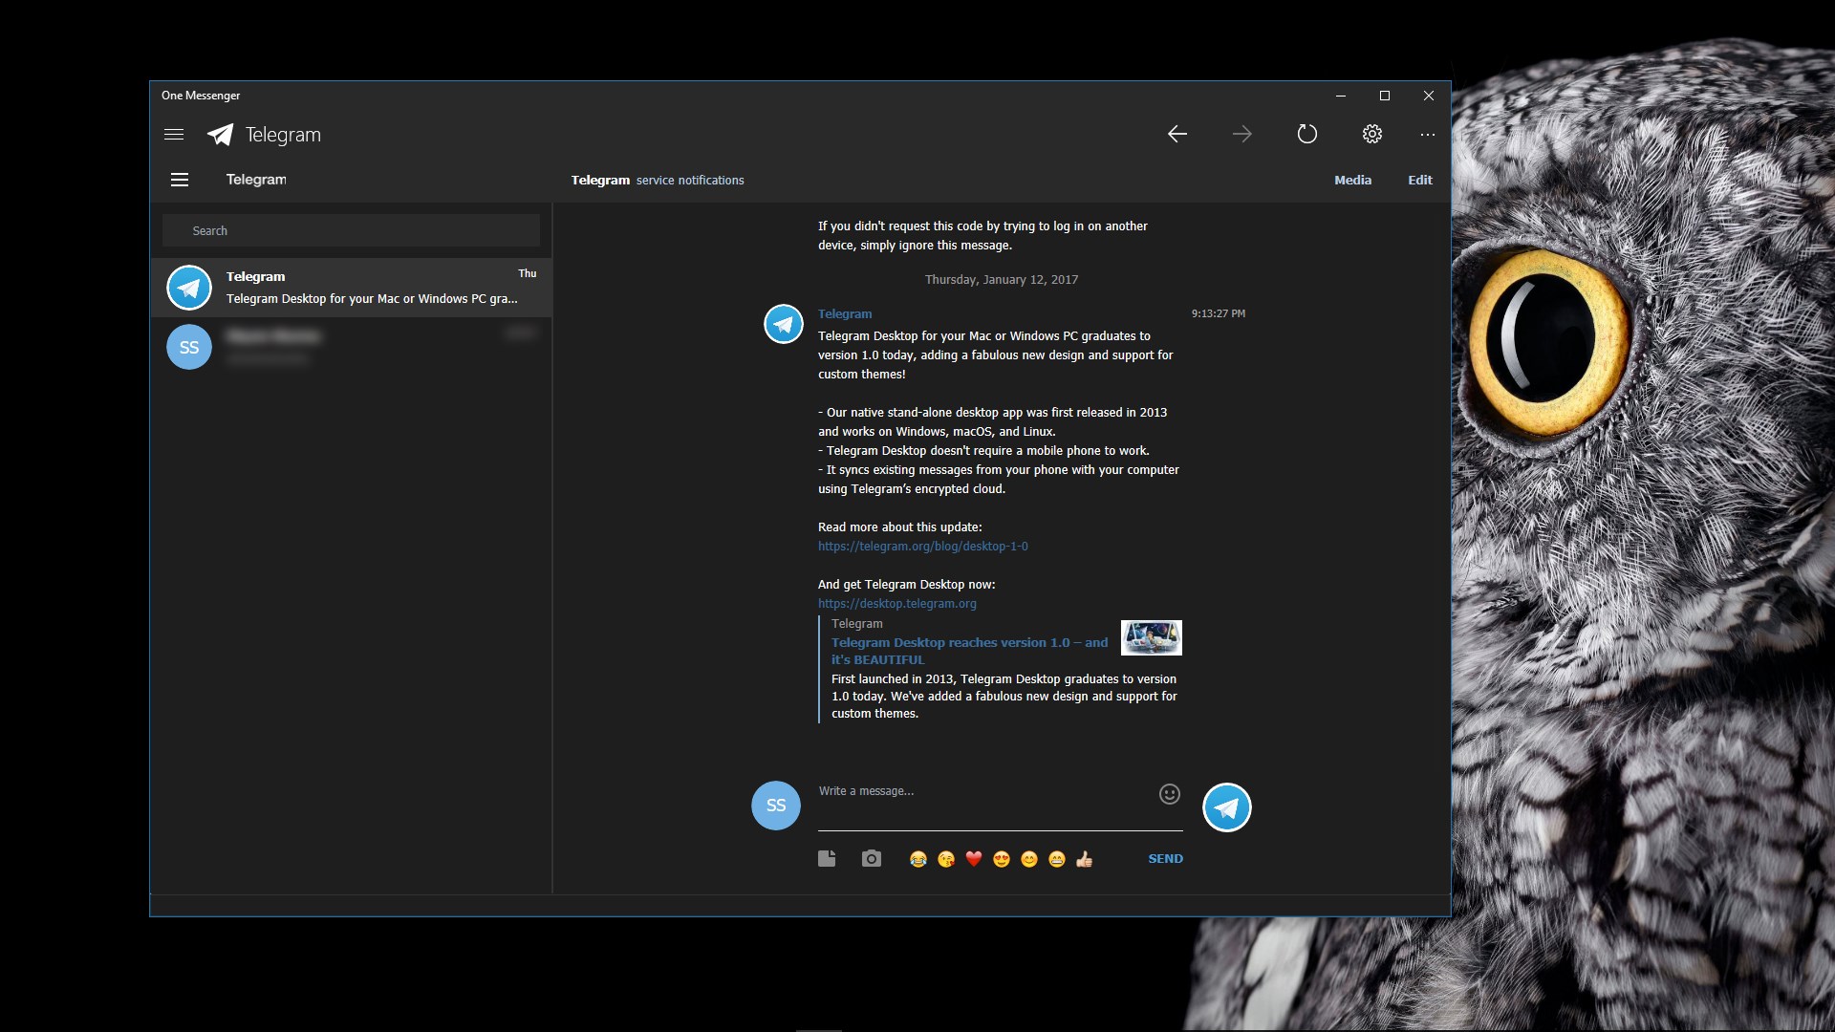This screenshot has width=1835, height=1032.
Task: Insert red heart emoji
Action: pyautogui.click(x=974, y=859)
